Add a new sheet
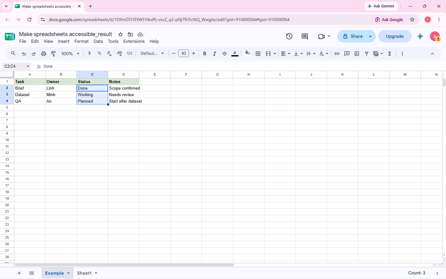 pyautogui.click(x=19, y=273)
